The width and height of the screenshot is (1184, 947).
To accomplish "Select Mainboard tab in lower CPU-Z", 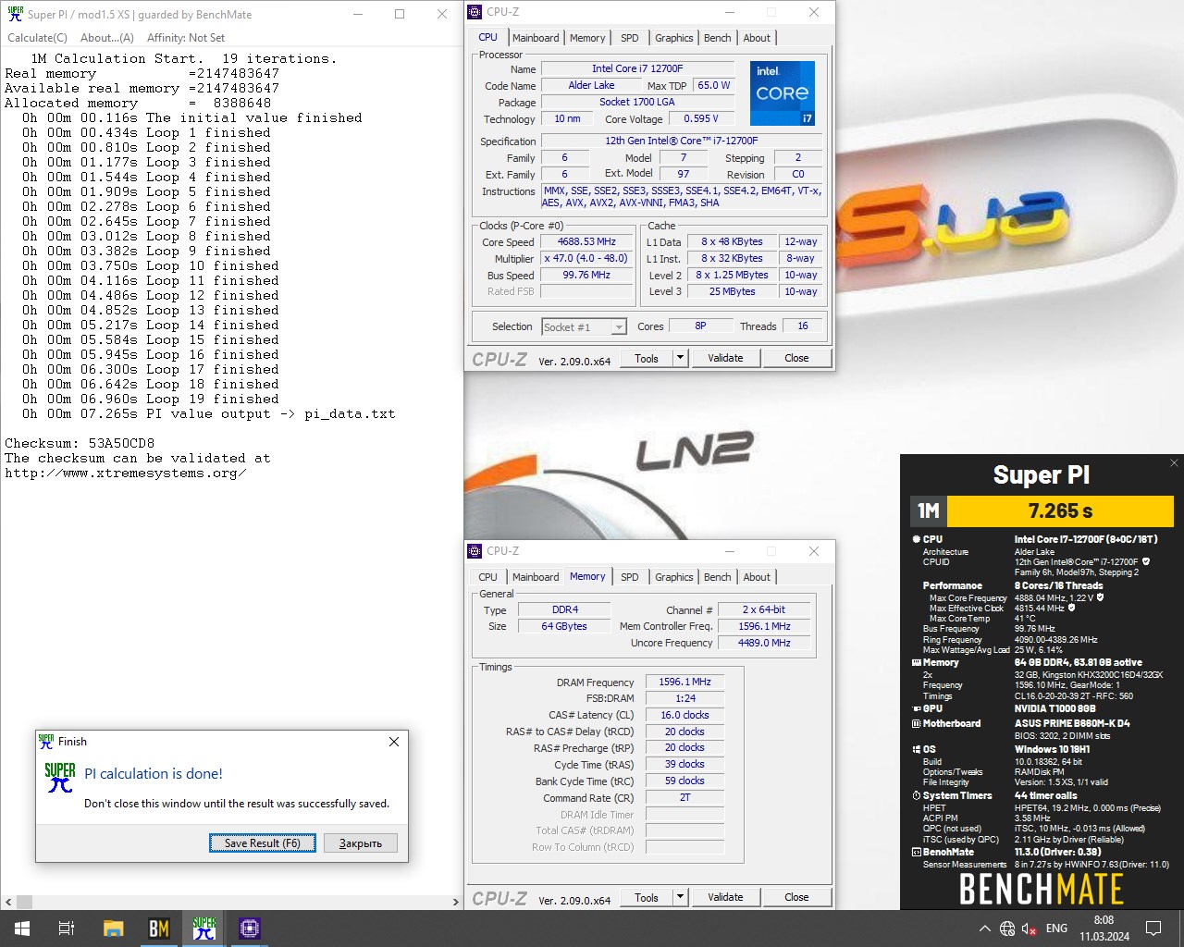I will [x=536, y=577].
